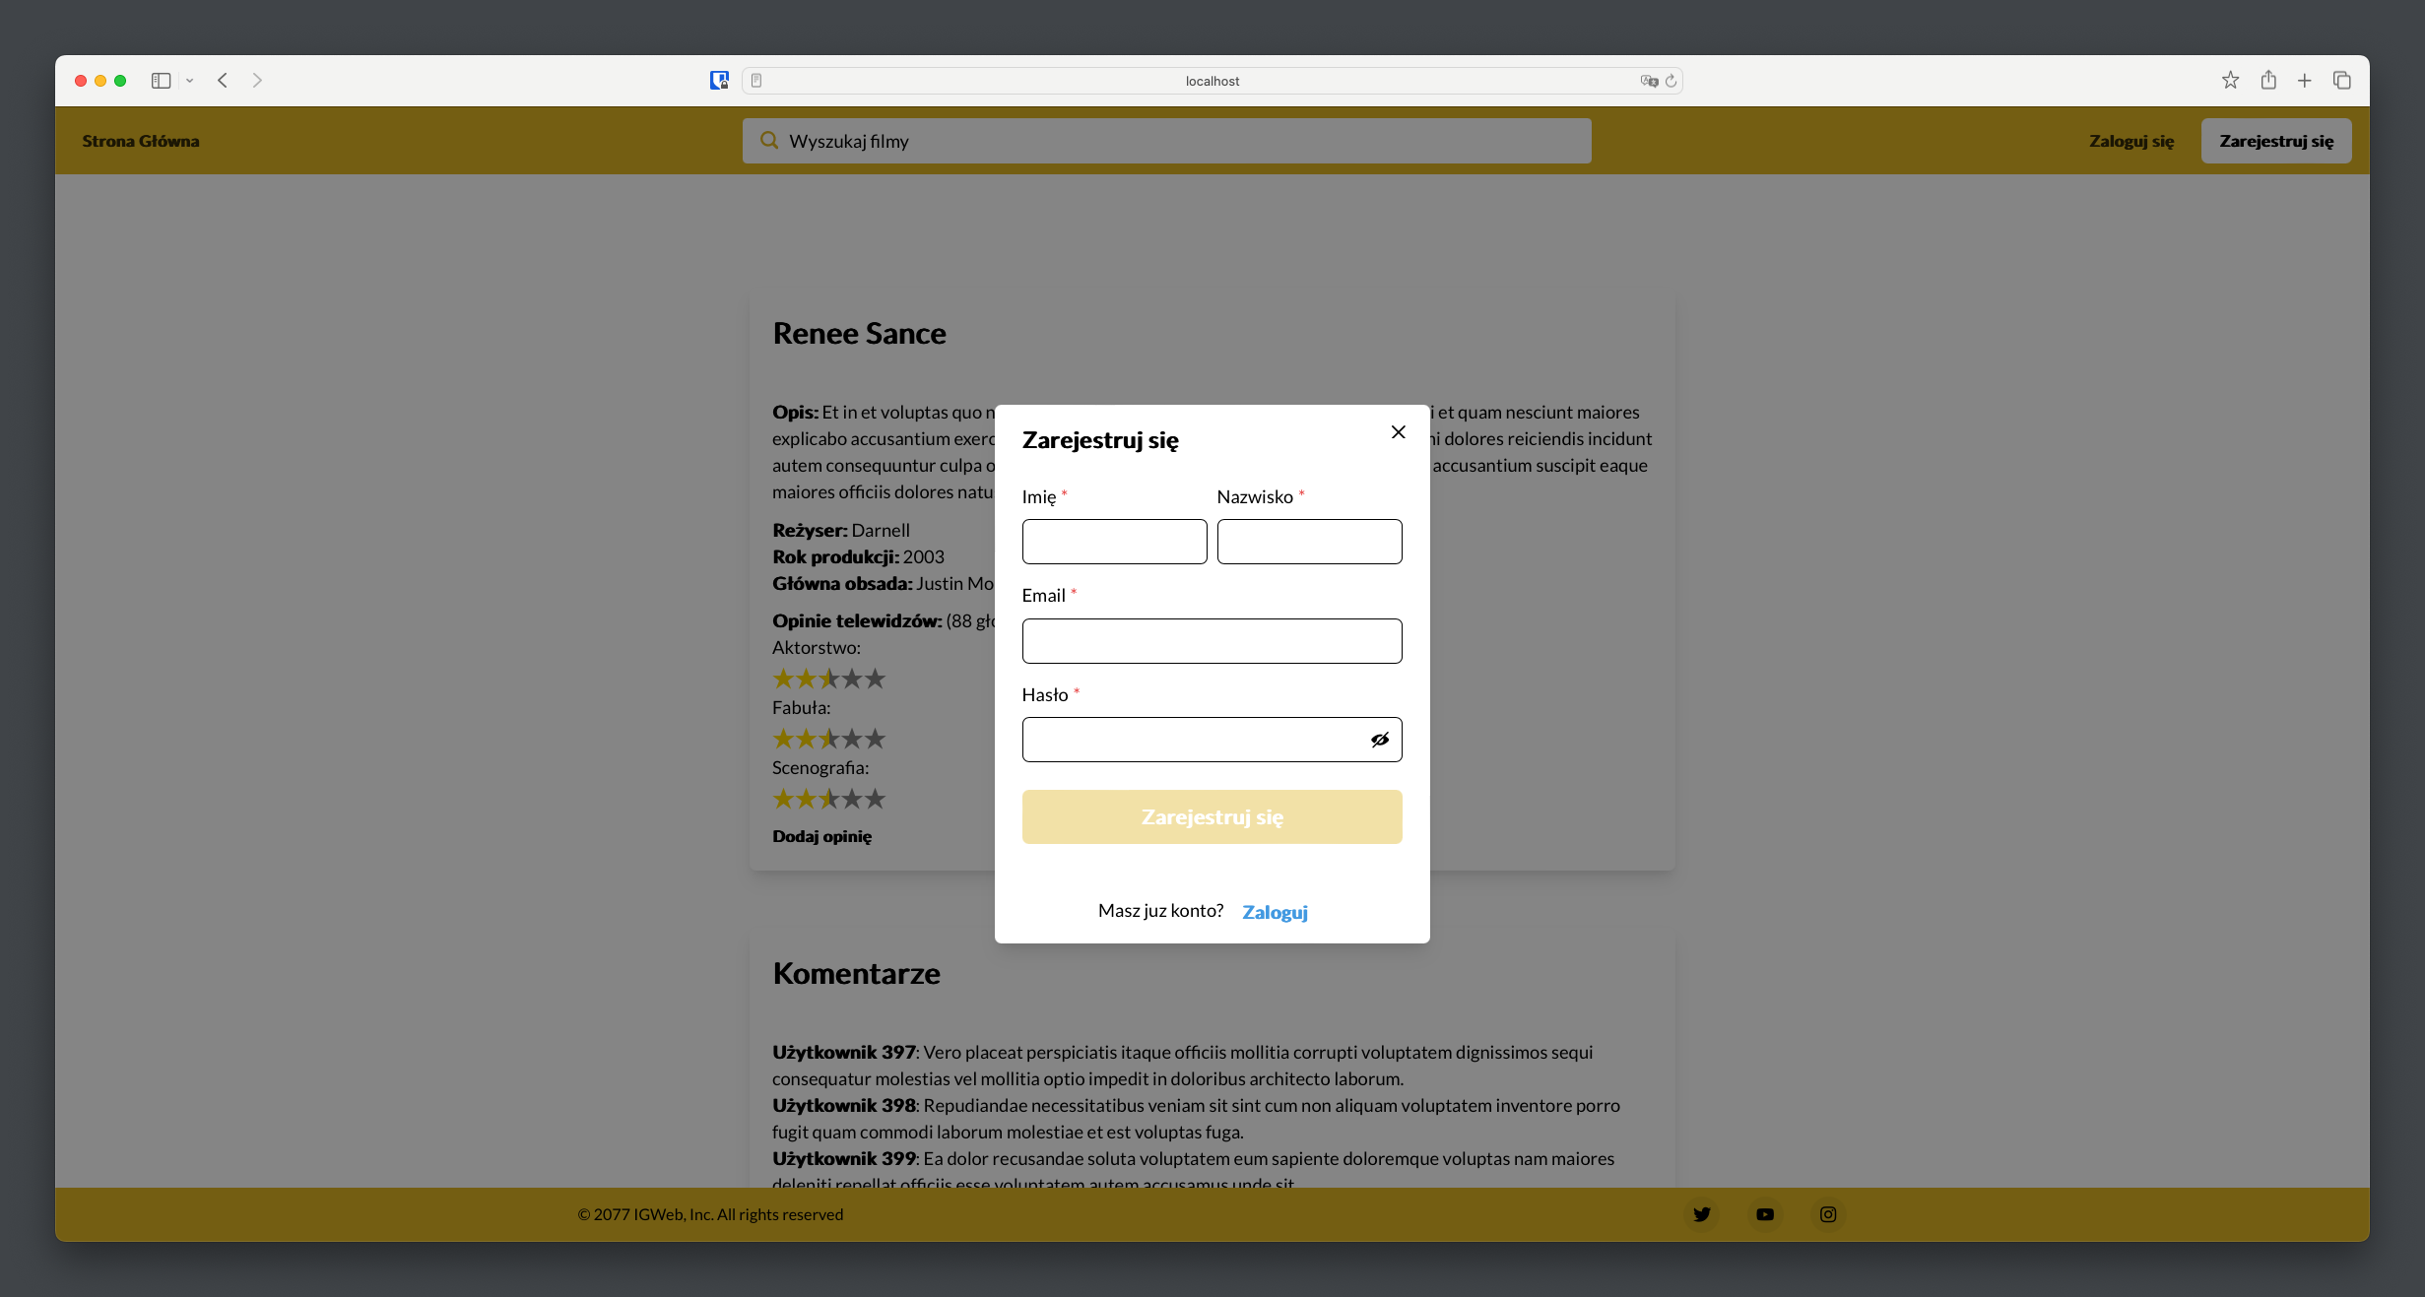Viewport: 2425px width, 1297px height.
Task: Click the browser sidebar toggle icon
Action: pyautogui.click(x=161, y=81)
